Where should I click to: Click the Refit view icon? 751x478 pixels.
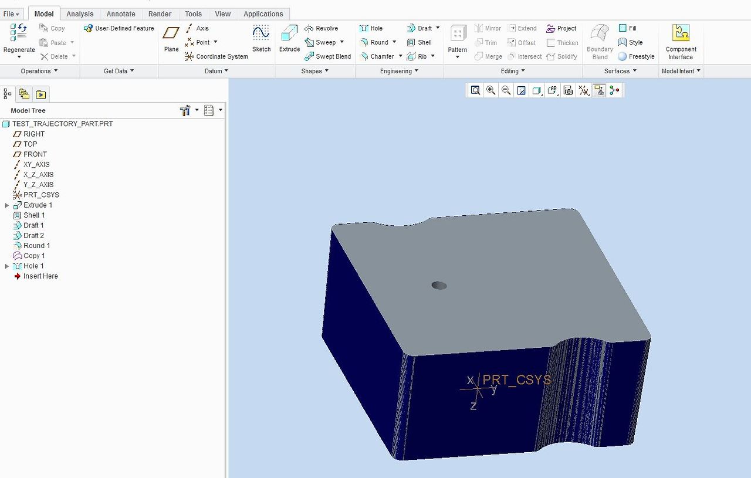(476, 90)
